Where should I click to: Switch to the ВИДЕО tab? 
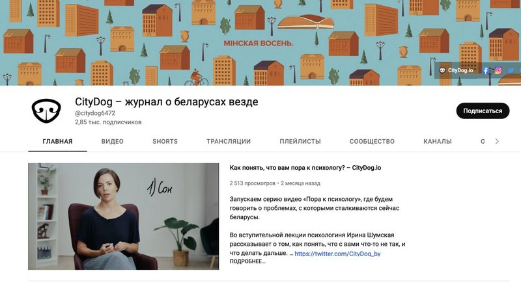click(112, 141)
